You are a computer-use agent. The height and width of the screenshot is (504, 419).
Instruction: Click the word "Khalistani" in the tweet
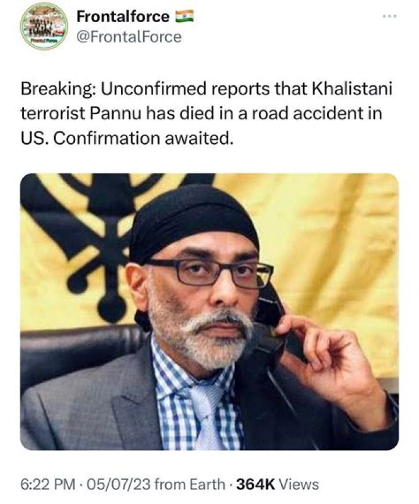[353, 88]
